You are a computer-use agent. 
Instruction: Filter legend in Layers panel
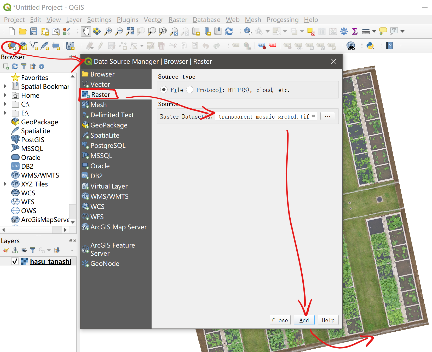[x=33, y=250]
